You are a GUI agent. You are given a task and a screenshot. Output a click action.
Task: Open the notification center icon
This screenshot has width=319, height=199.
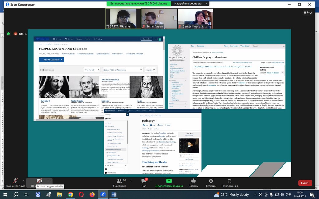[x=312, y=195]
